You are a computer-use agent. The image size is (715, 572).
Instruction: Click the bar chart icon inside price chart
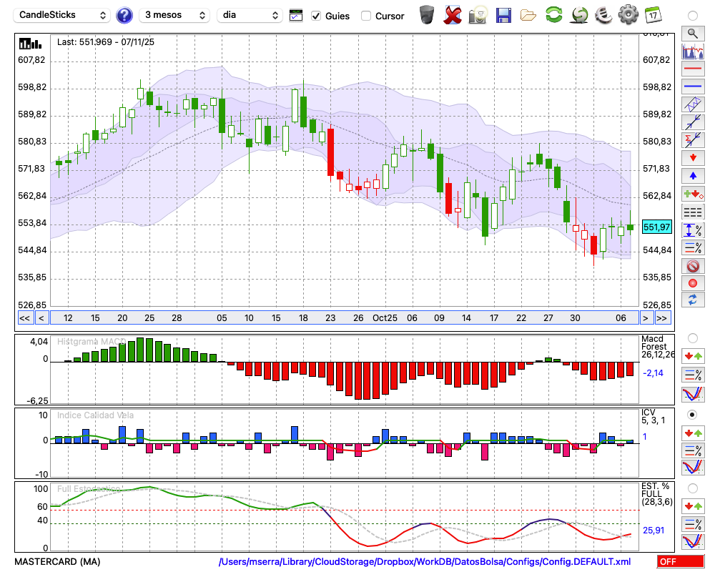[x=31, y=44]
